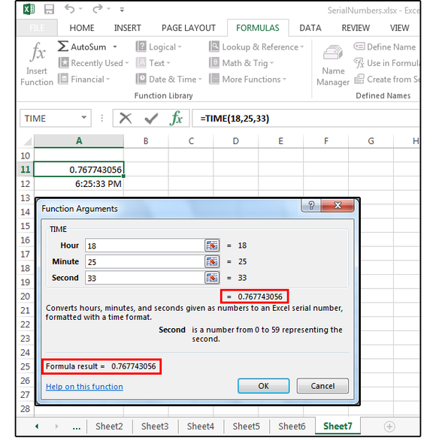Viewport: 436px width, 440px height.
Task: Open the REVIEW tab
Action: (x=356, y=28)
